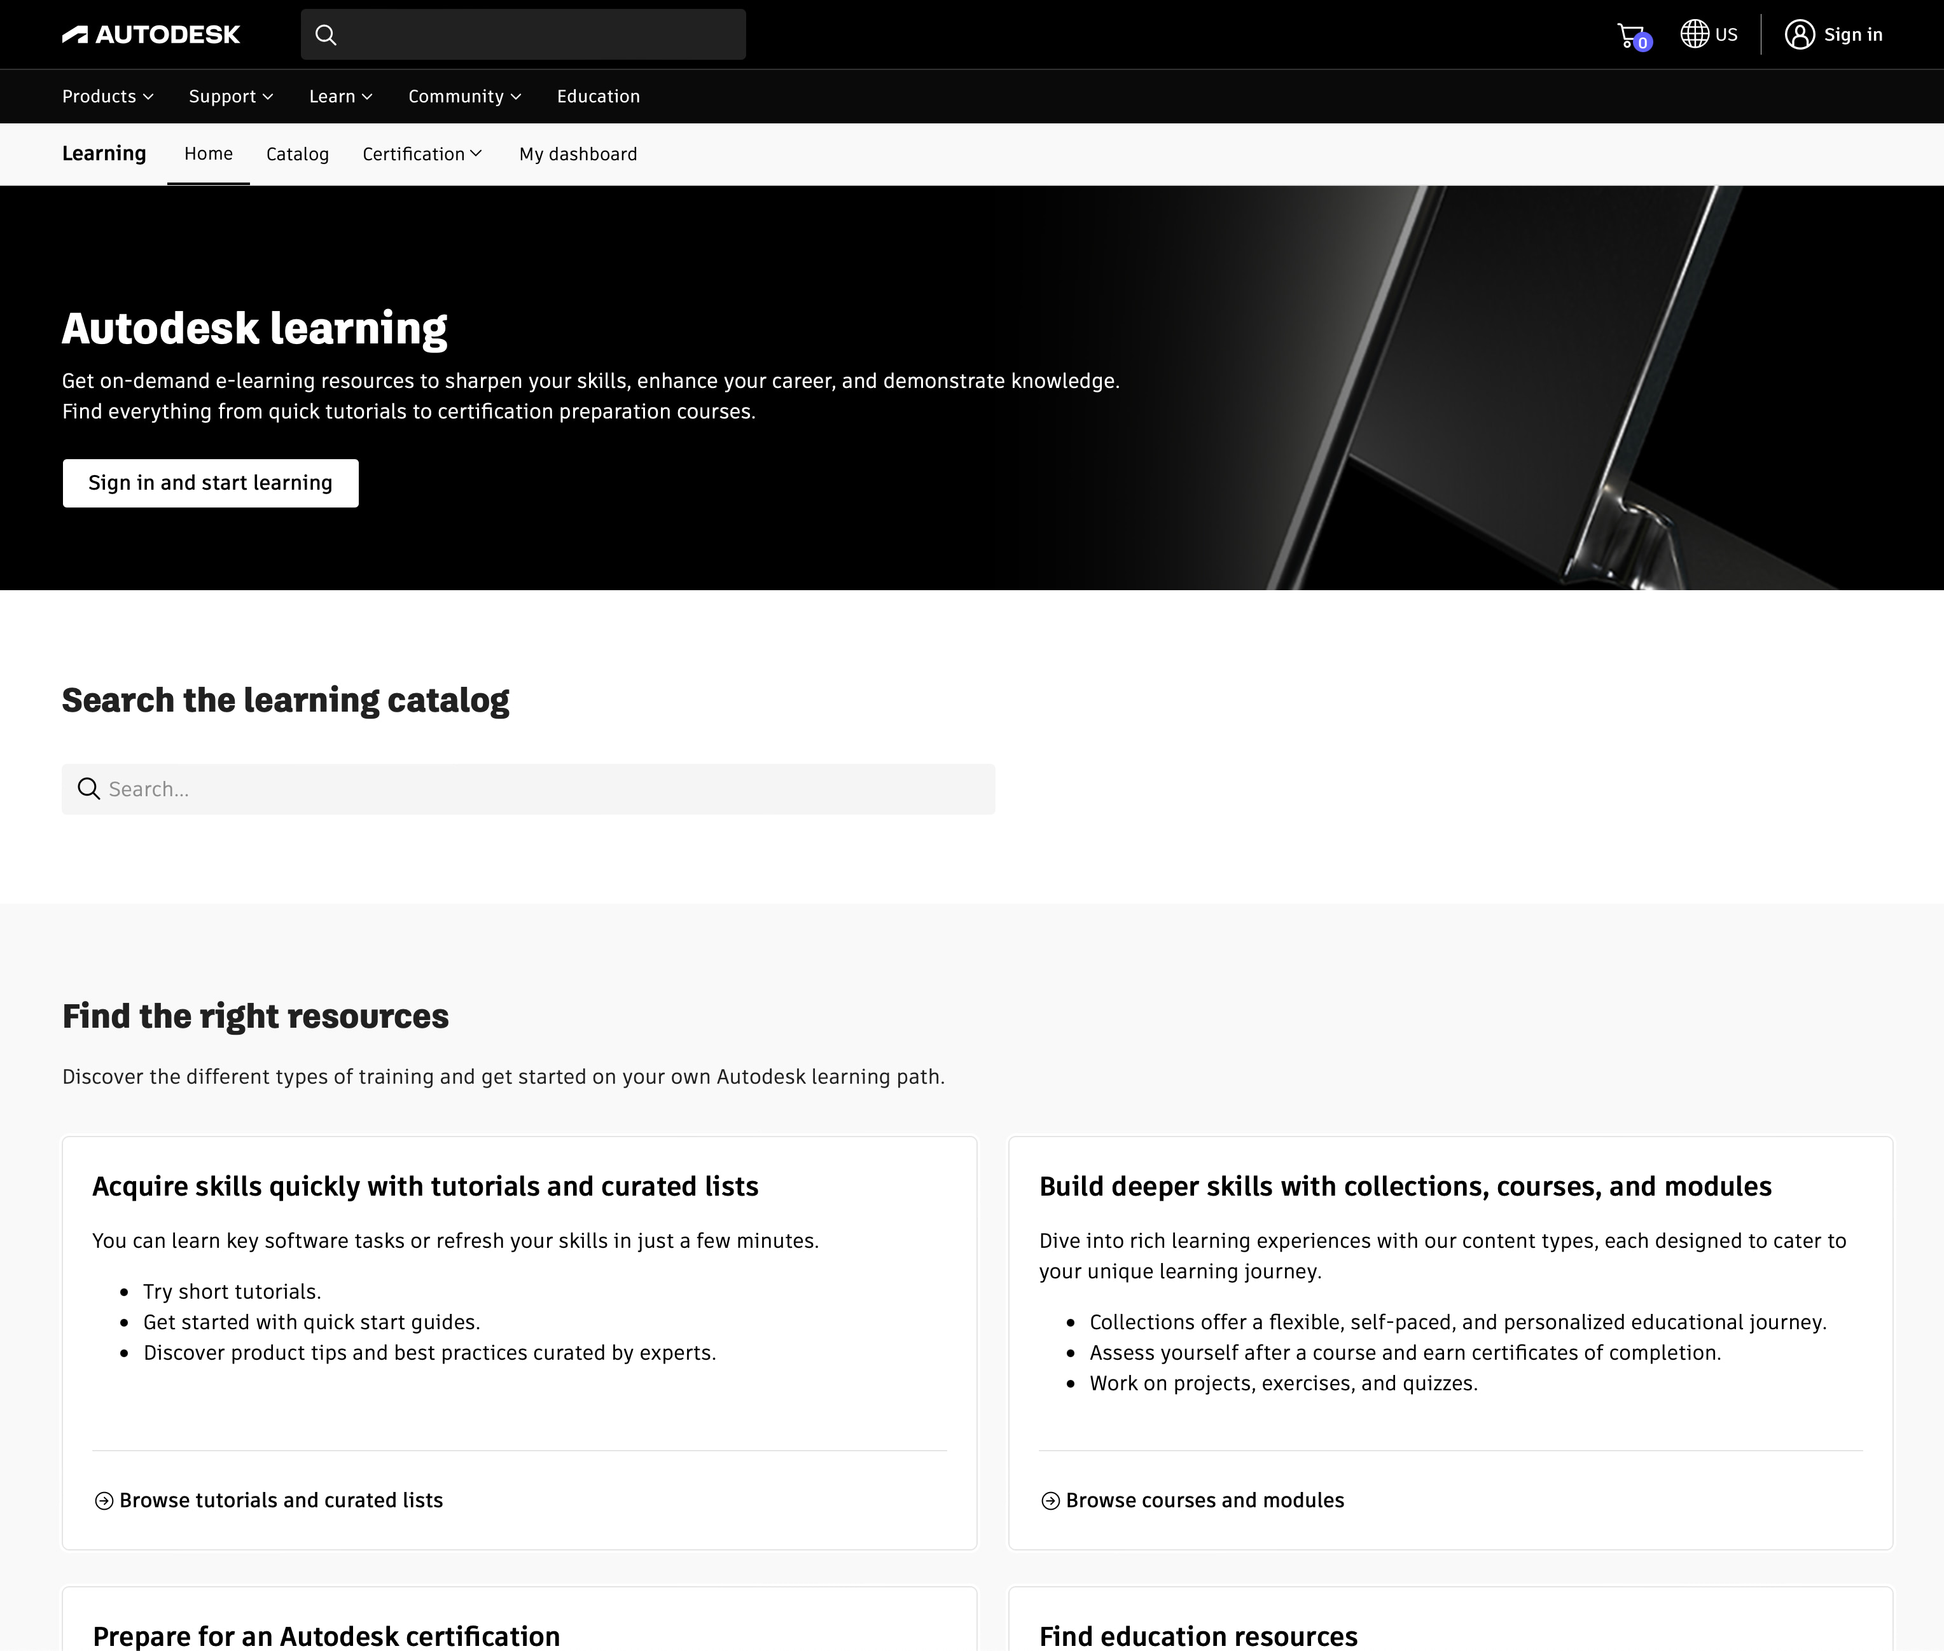Click the Find the right resources heading

click(256, 1016)
